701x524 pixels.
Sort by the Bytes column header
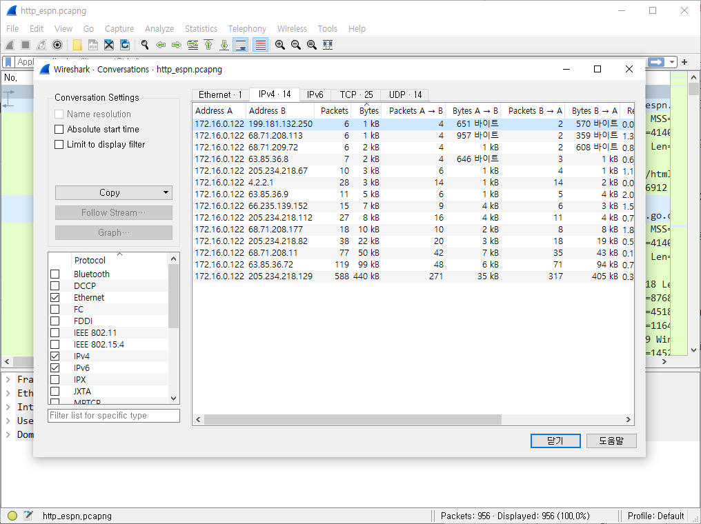366,111
